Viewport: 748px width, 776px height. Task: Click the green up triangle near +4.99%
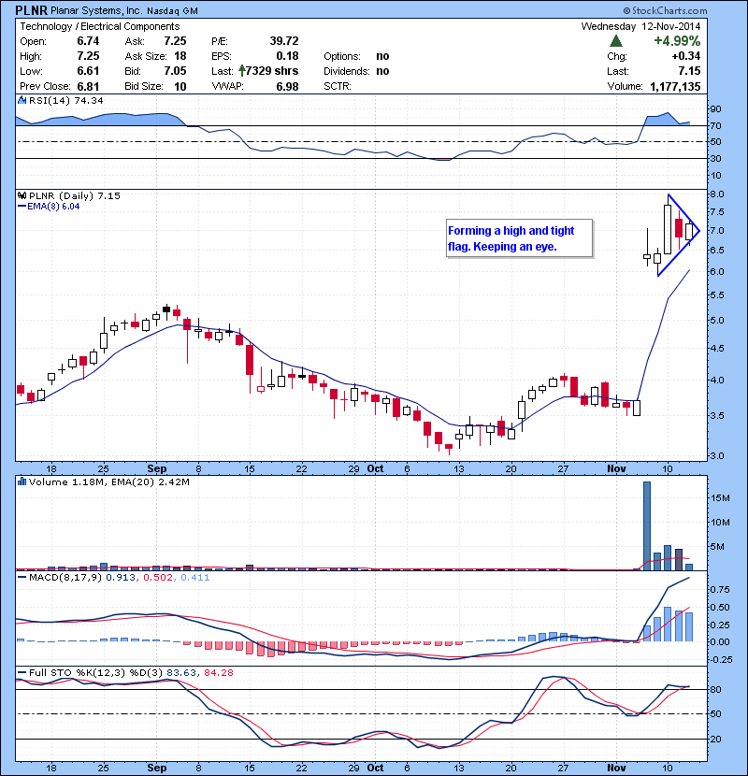[x=616, y=40]
